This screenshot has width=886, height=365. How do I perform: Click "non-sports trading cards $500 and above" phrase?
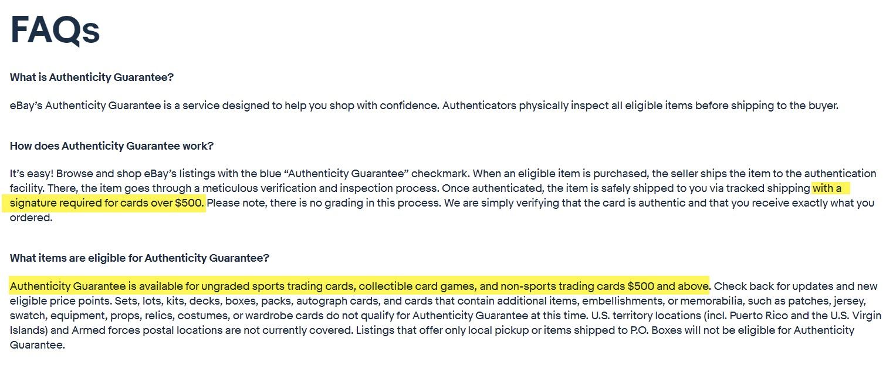[604, 286]
